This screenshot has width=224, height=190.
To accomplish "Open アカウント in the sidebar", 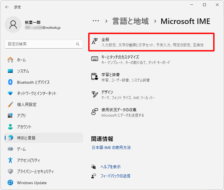I will pos(44,127).
